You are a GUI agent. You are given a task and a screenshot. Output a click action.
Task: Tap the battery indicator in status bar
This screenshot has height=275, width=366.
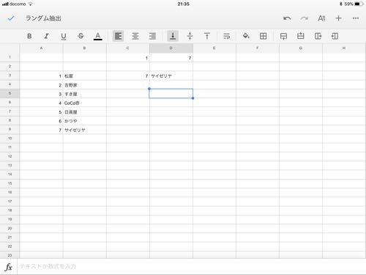coord(359,4)
